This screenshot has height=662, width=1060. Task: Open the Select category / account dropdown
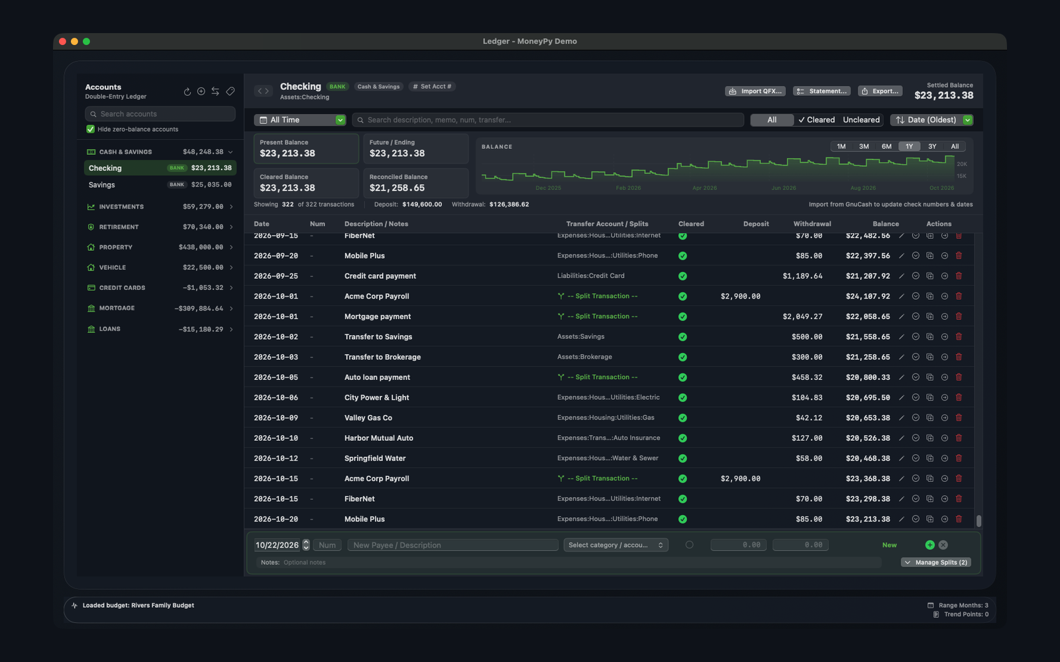point(615,545)
